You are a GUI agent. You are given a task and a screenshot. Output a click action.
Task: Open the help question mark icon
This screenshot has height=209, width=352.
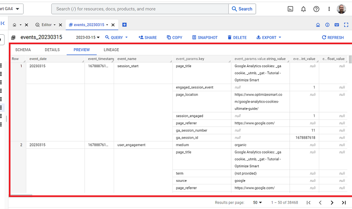(316, 9)
